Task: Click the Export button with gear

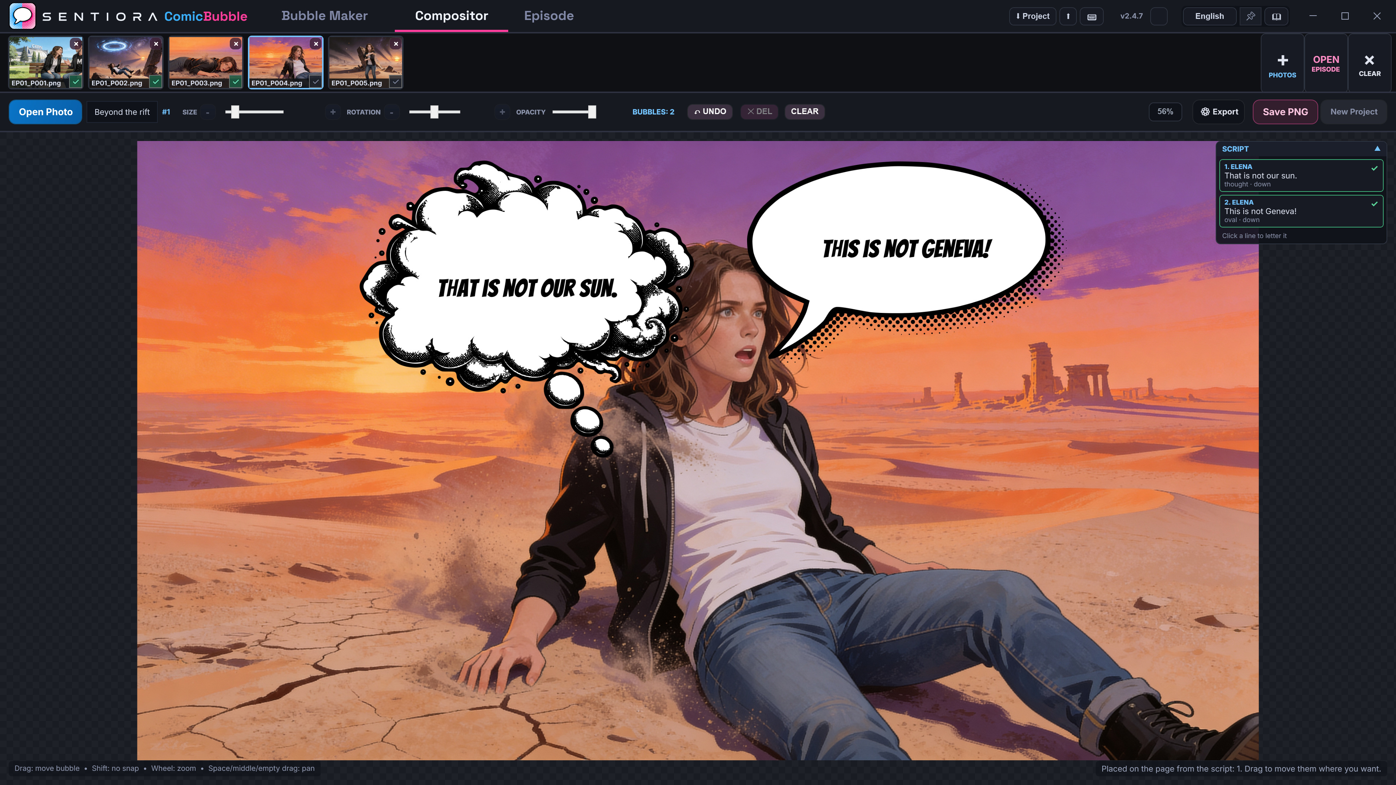Action: click(1219, 112)
